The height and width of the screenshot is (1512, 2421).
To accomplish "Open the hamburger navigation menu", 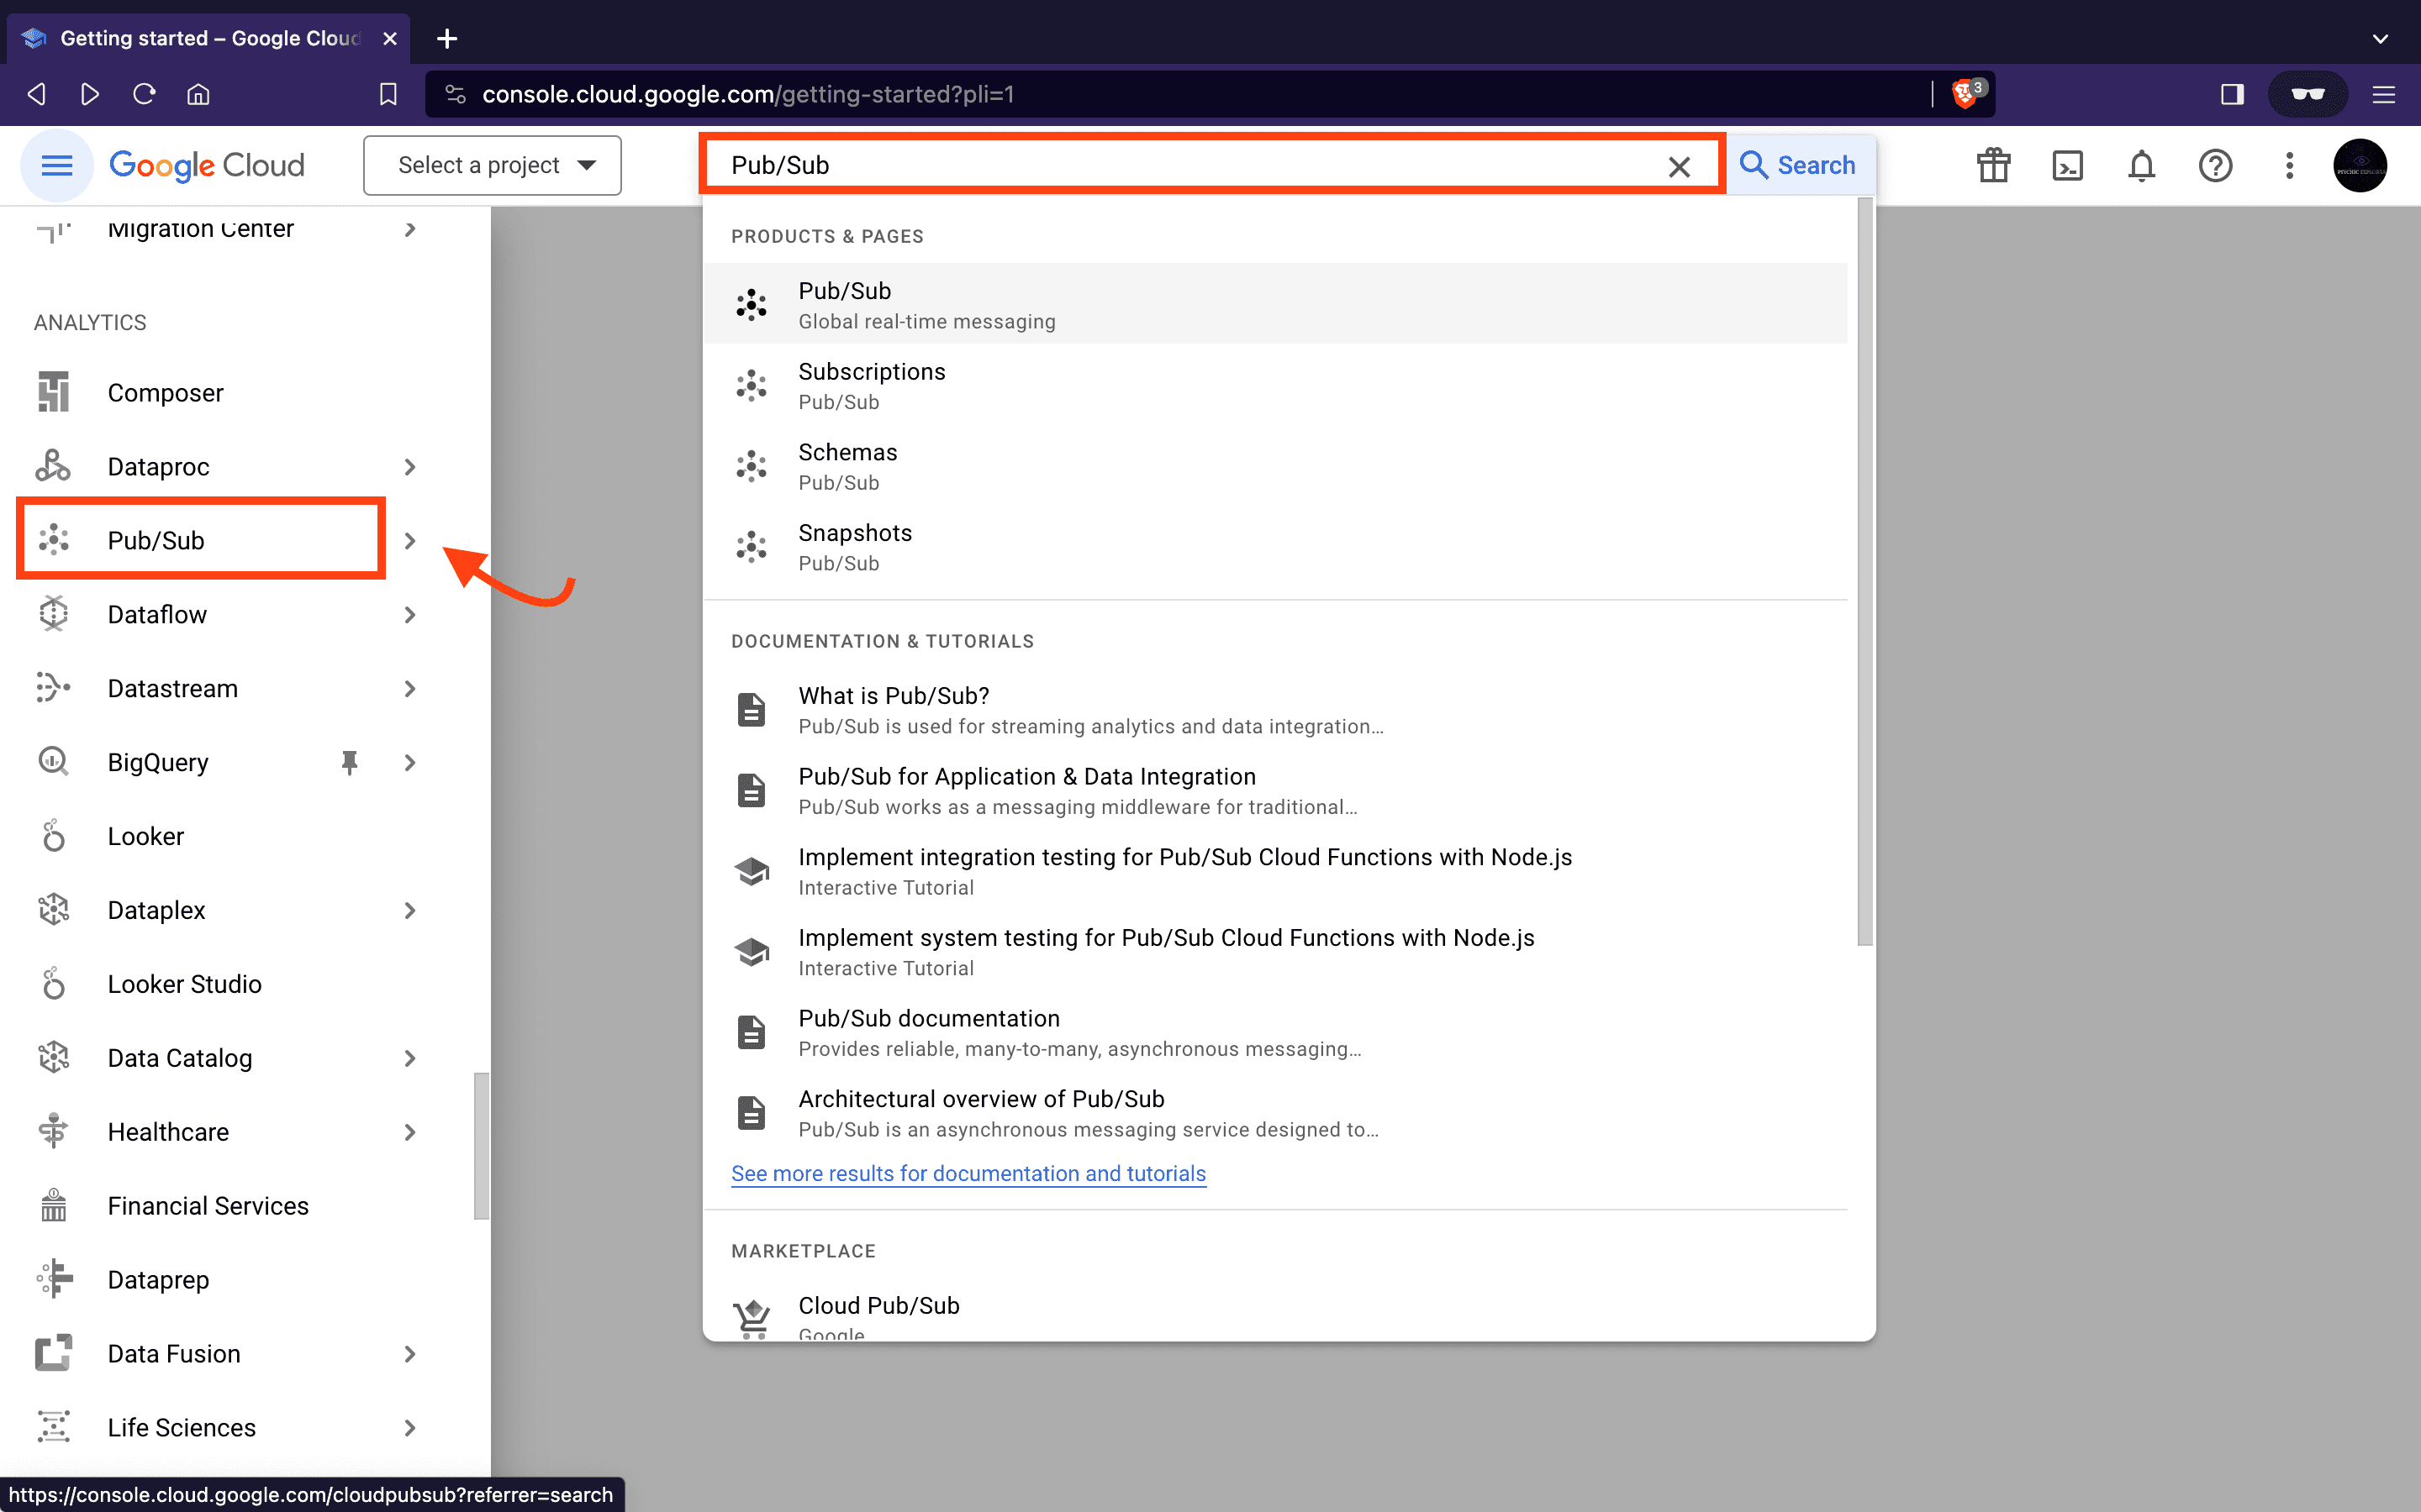I will coord(57,165).
